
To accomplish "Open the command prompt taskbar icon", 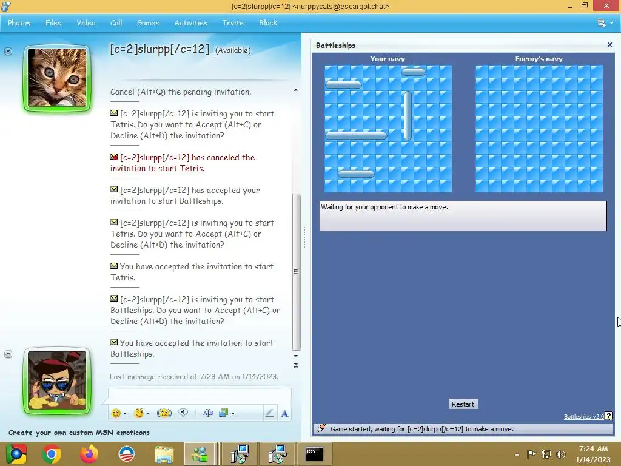I will click(x=314, y=454).
